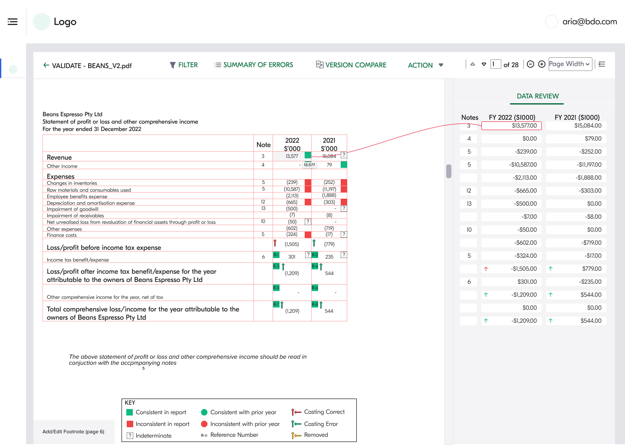Viewport: 625px width, 445px height.
Task: Go back using VALIDATE arrow icon
Action: click(46, 65)
